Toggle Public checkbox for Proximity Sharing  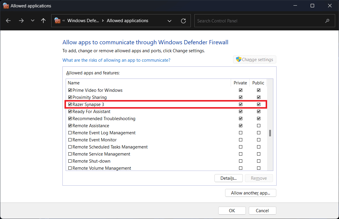259,97
